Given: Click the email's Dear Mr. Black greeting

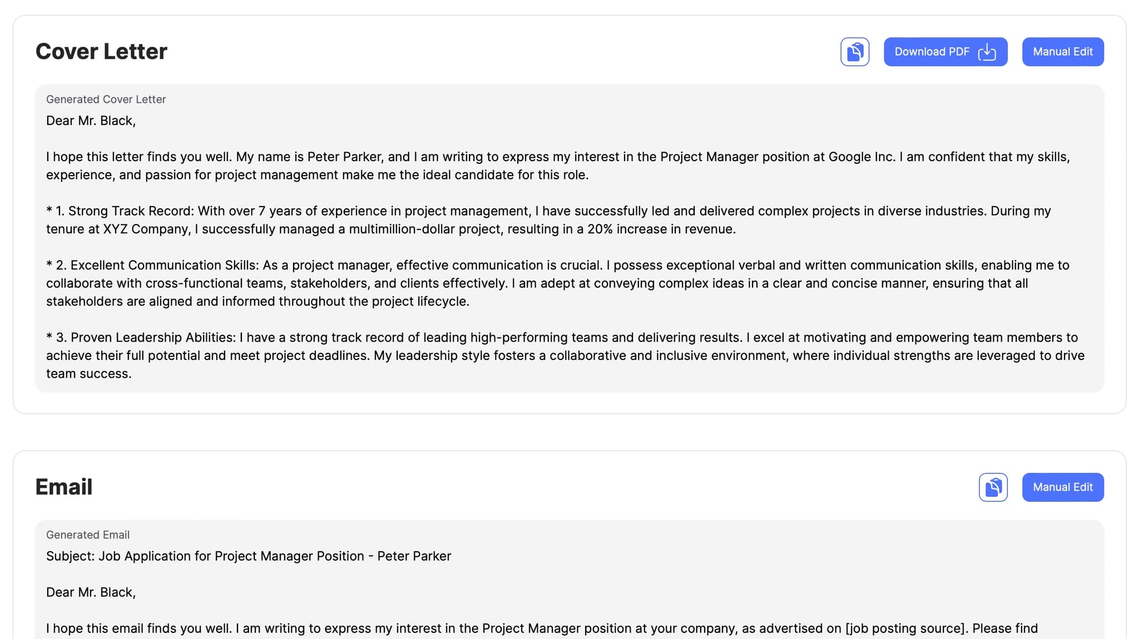Looking at the screenshot, I should [x=91, y=592].
